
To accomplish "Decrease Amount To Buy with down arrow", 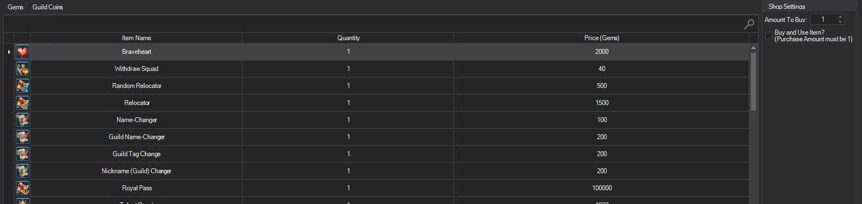I will pyautogui.click(x=840, y=22).
